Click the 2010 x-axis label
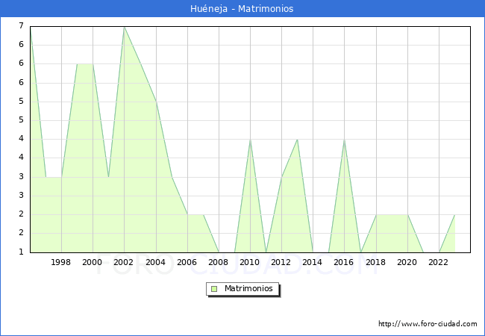This screenshot has width=485, height=336. click(x=250, y=262)
